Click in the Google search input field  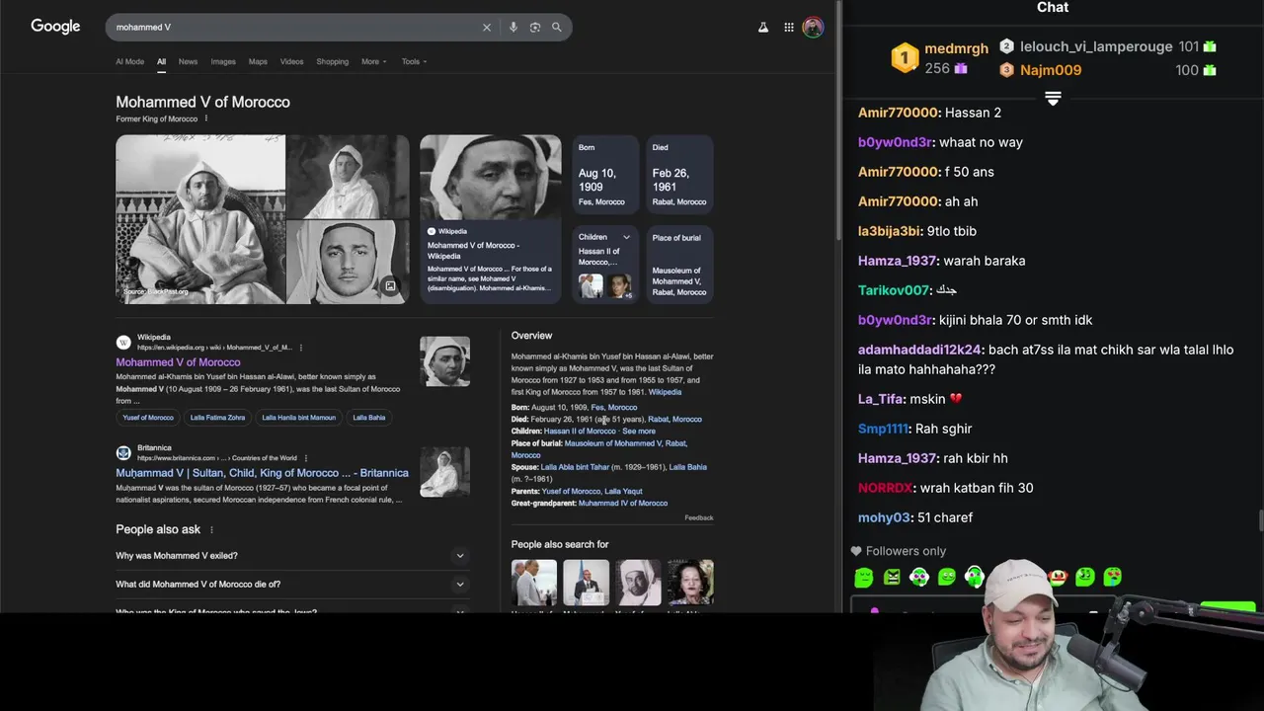(296, 28)
